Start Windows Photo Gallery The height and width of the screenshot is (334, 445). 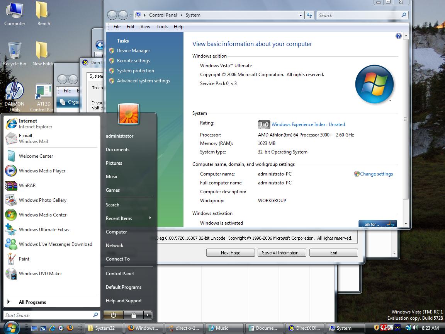pyautogui.click(x=42, y=200)
